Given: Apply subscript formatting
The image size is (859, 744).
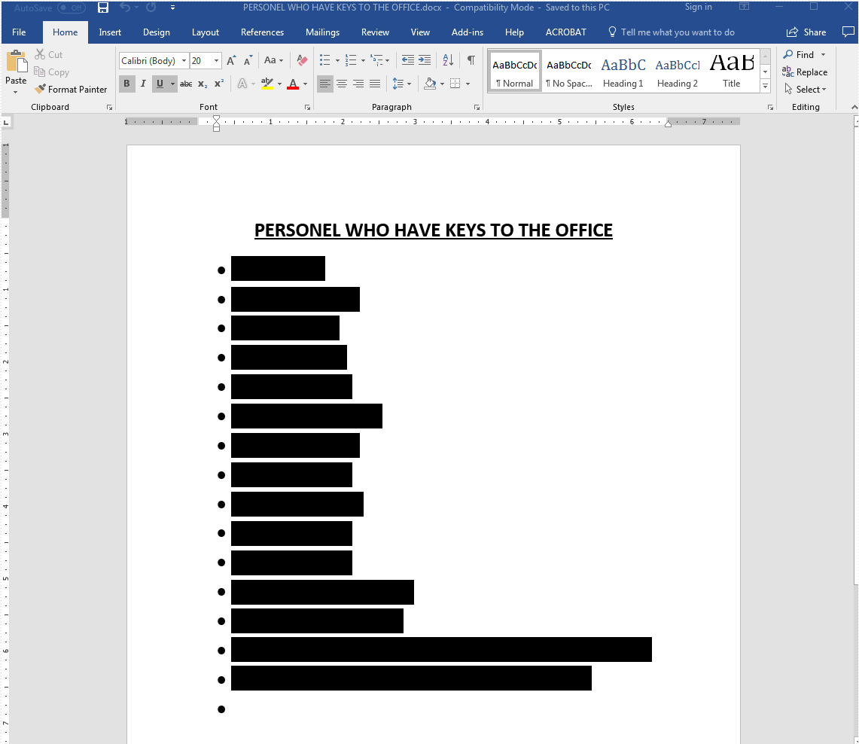Looking at the screenshot, I should point(203,84).
